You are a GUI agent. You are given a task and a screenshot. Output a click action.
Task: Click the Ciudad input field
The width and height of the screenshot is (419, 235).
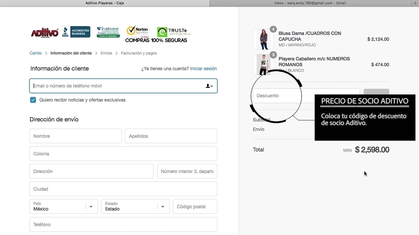point(123,189)
